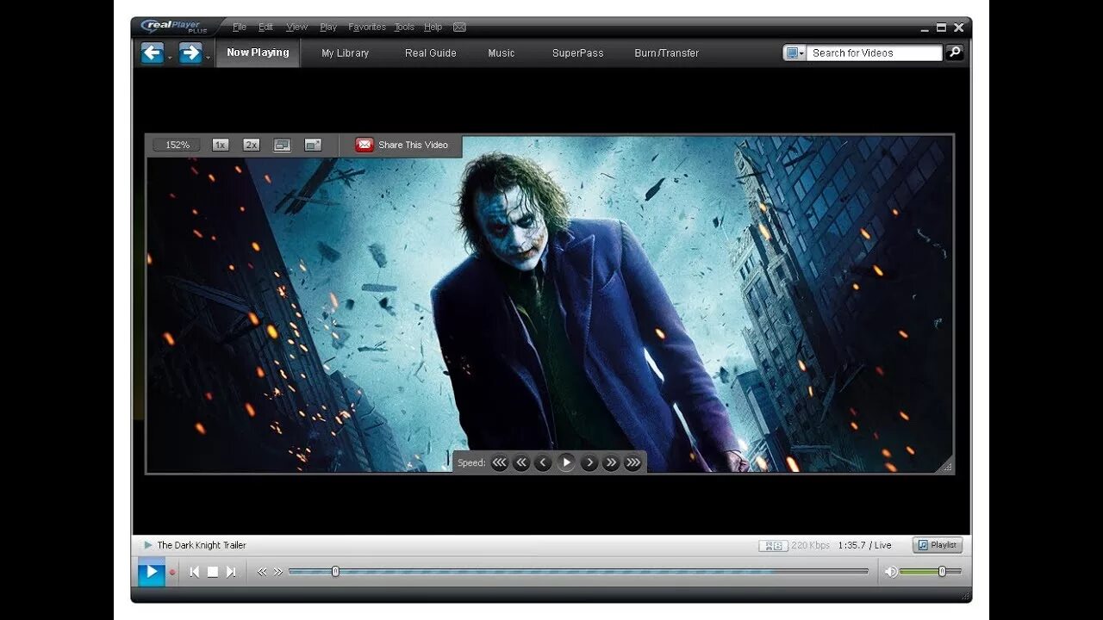The width and height of the screenshot is (1103, 620).
Task: Stop playback
Action: pyautogui.click(x=213, y=572)
